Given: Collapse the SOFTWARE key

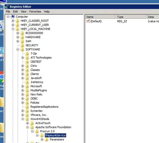Looking at the screenshot, I should pos(18,50).
